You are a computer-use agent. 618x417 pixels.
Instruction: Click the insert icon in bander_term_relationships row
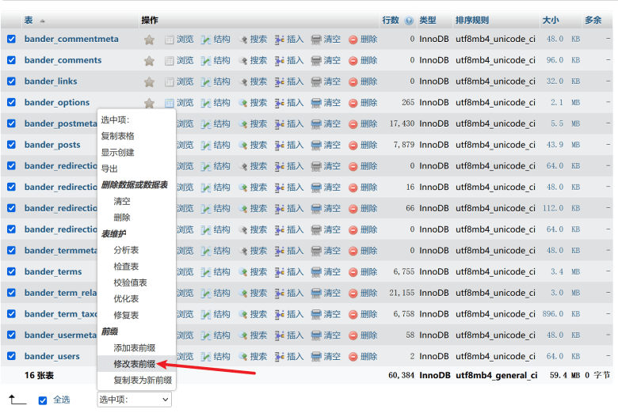coord(280,294)
